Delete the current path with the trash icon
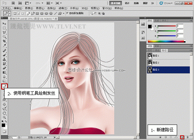Screen dimensions: 194x140 [187, 137]
